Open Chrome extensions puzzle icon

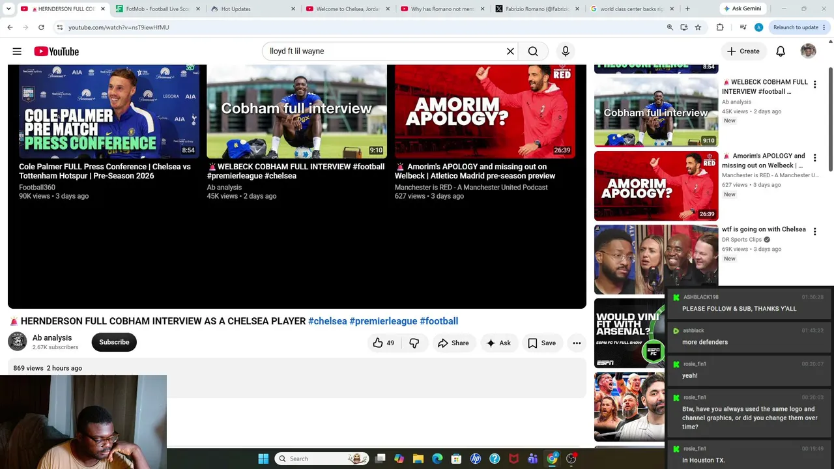coord(720,27)
